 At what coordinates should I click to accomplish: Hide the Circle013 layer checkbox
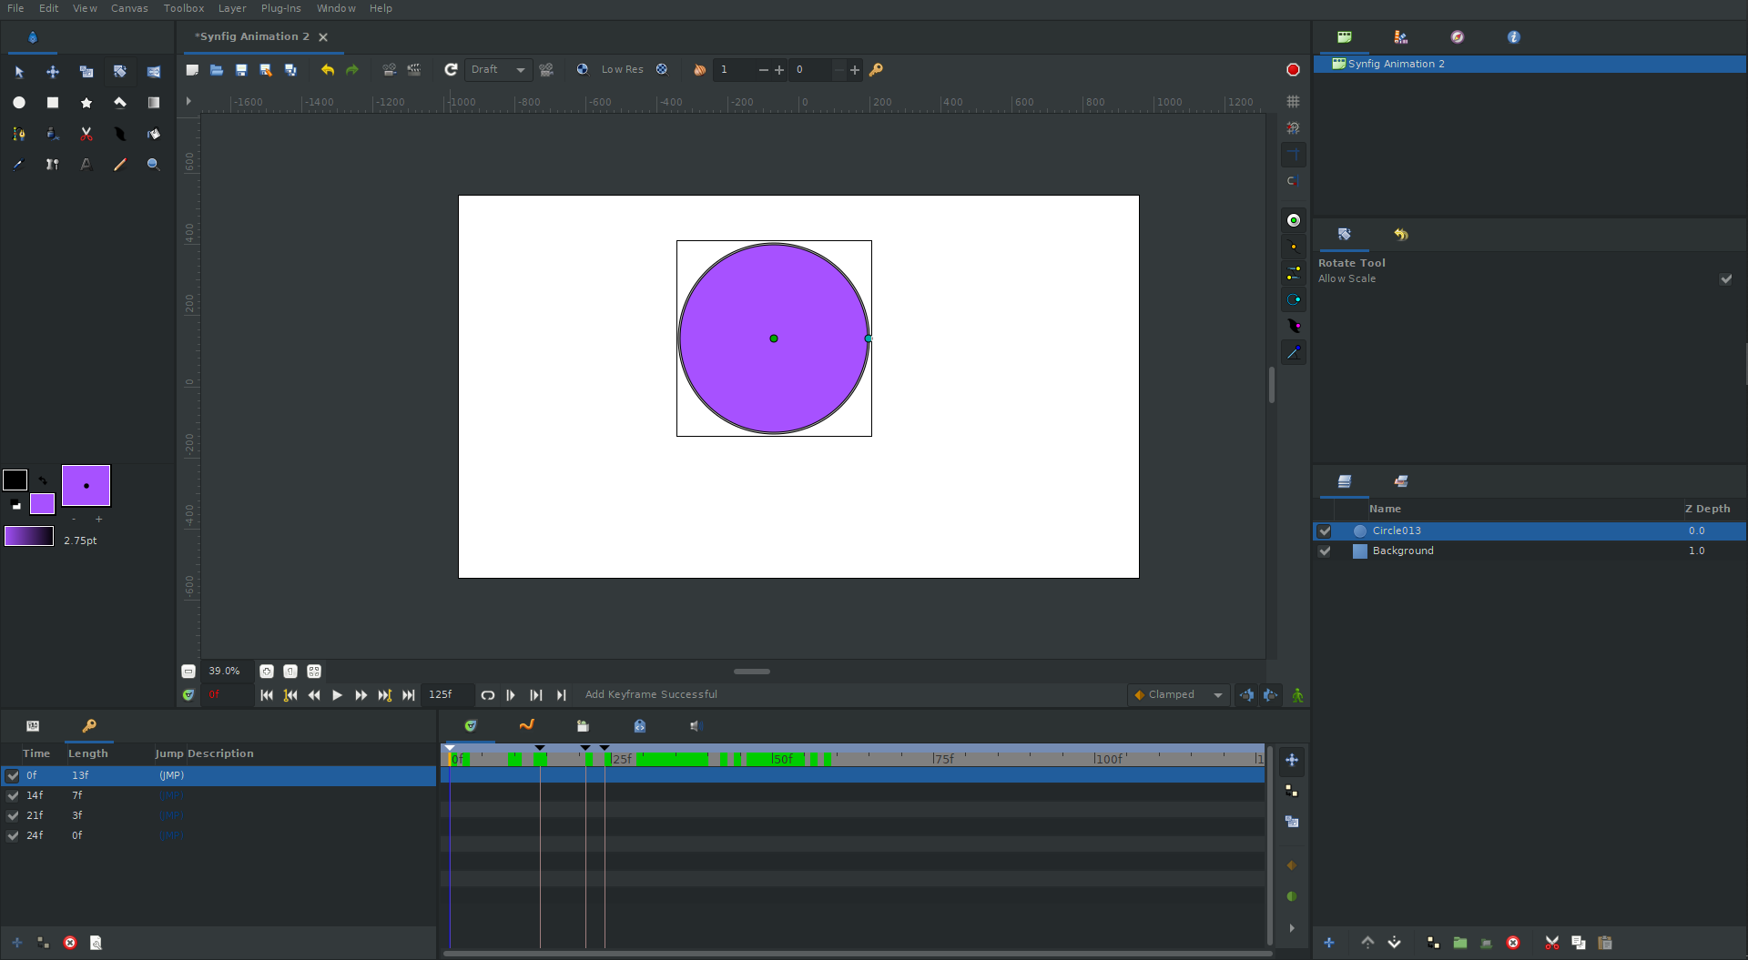tap(1325, 531)
